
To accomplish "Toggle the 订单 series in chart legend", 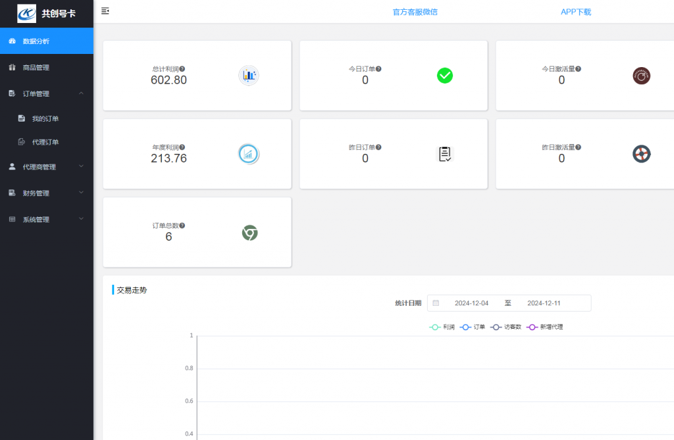I will pos(473,327).
